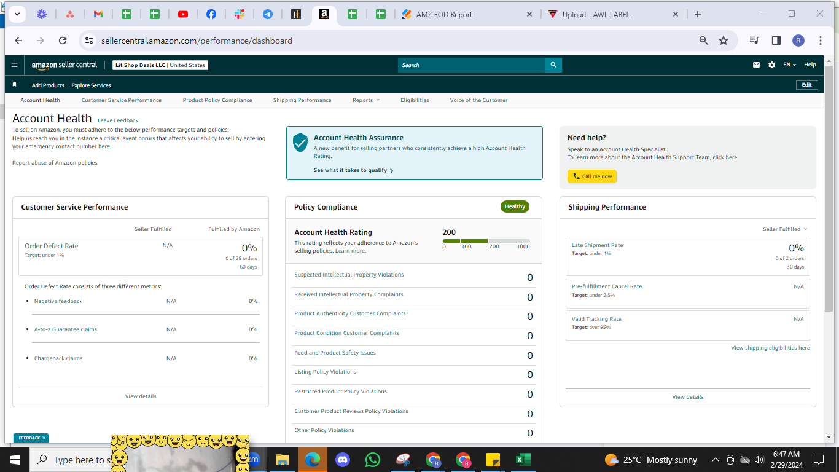Image resolution: width=839 pixels, height=472 pixels.
Task: Open Discord from the taskbar
Action: click(343, 460)
